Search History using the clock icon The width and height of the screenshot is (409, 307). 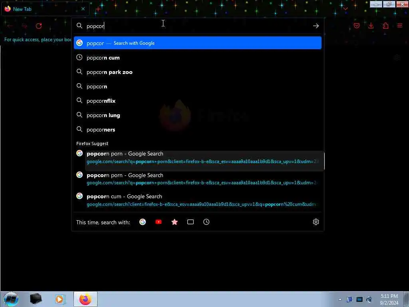point(206,222)
